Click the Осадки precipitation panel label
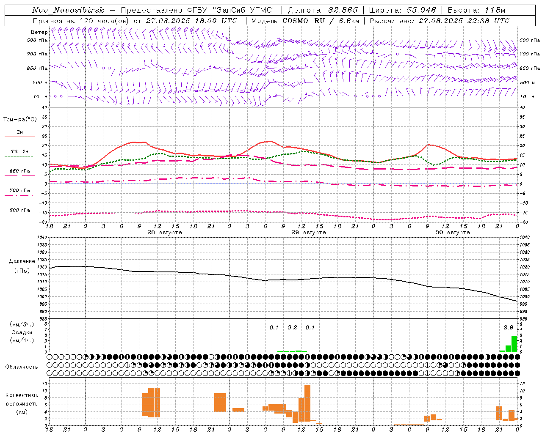 (x=22, y=332)
